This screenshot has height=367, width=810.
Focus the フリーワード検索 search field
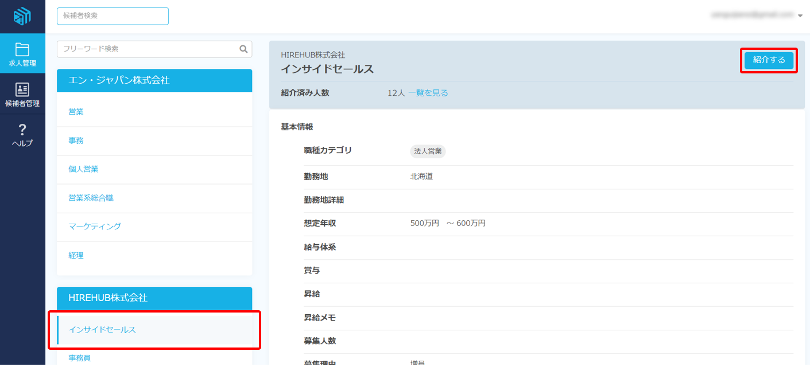click(x=148, y=49)
